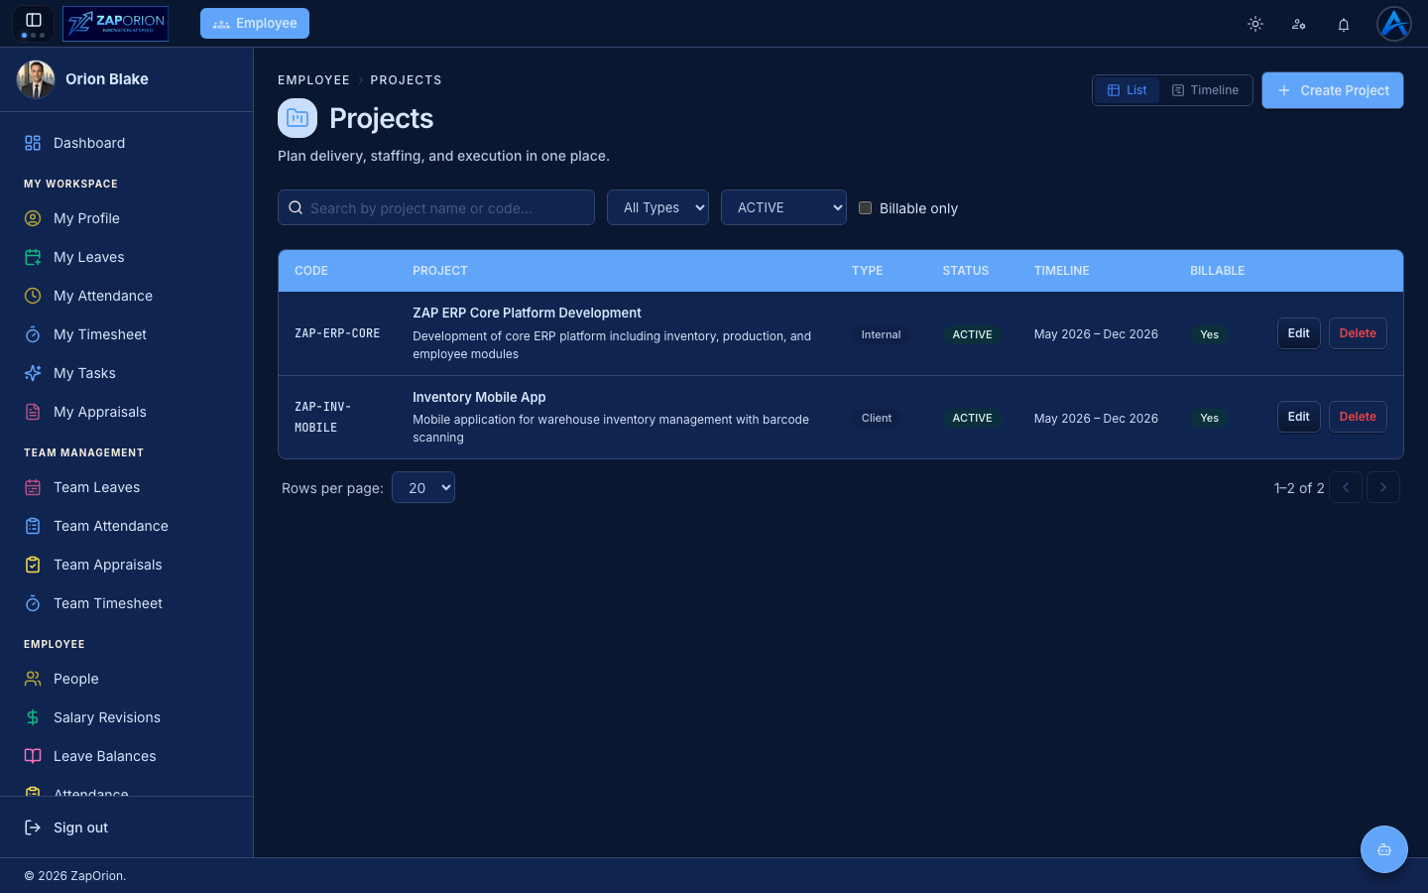Screen dimensions: 1428x893
Task: Switch to Timeline view tab
Action: coord(1205,90)
